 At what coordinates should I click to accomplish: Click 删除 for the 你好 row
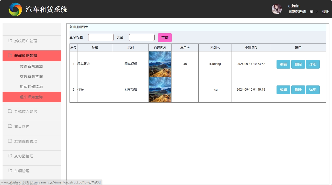click(x=298, y=90)
